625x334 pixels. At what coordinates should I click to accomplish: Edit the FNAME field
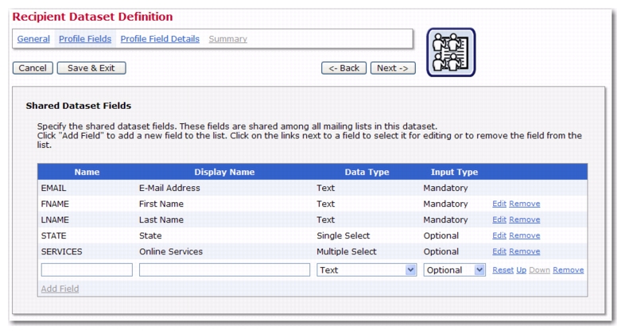[x=499, y=204]
